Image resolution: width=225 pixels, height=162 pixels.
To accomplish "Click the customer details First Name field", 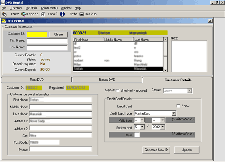I will [60, 100].
